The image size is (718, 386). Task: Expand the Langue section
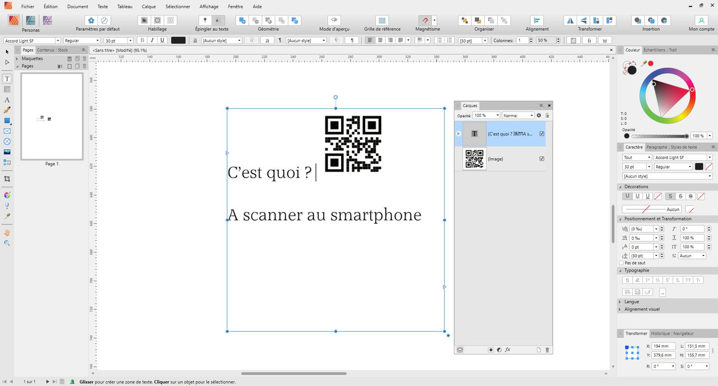click(x=632, y=301)
